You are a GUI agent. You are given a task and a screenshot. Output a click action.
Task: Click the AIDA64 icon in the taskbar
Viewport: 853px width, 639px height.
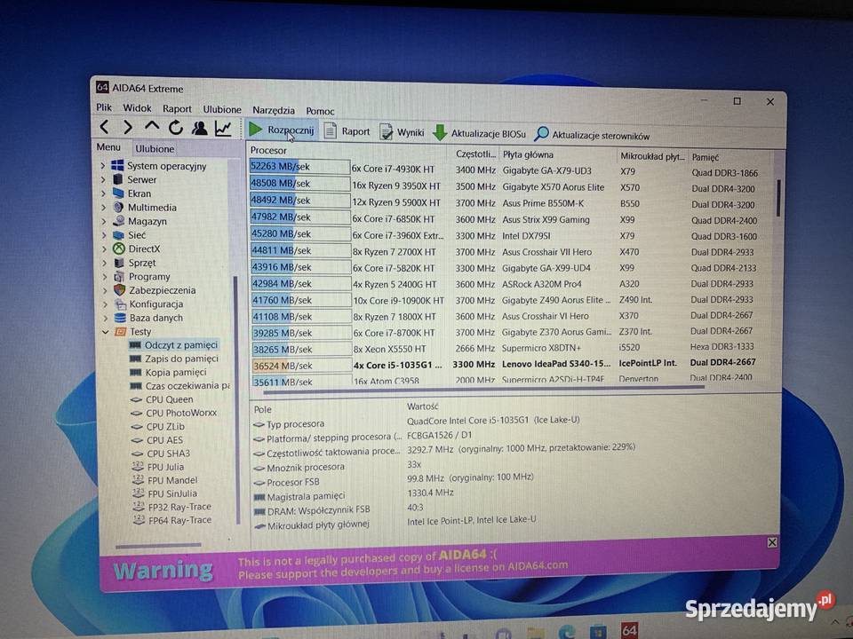(629, 630)
